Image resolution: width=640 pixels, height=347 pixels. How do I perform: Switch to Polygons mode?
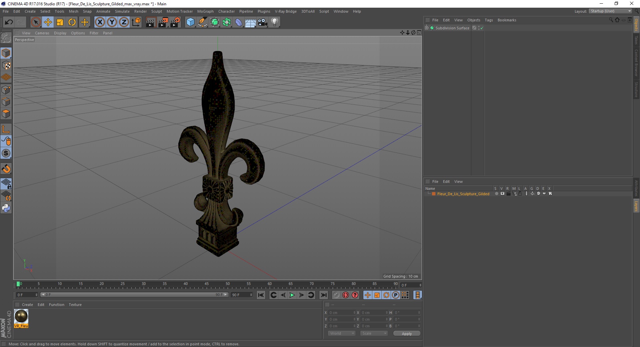[x=6, y=114]
